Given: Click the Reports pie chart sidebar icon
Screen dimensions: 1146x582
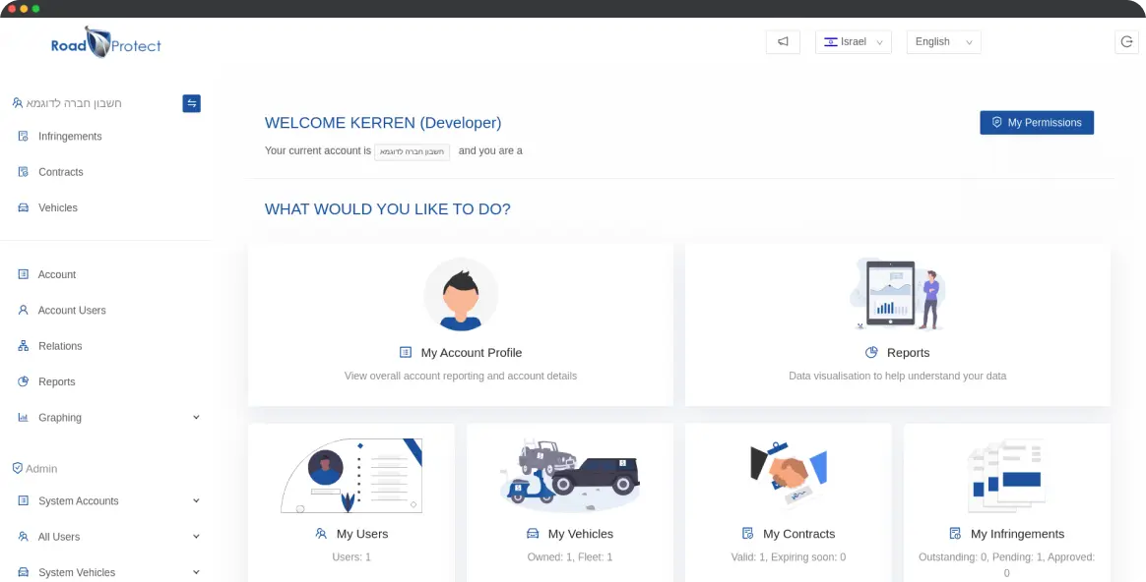Looking at the screenshot, I should [23, 381].
